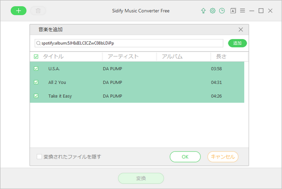
Task: Click the green 追加 button
Action: click(x=237, y=43)
